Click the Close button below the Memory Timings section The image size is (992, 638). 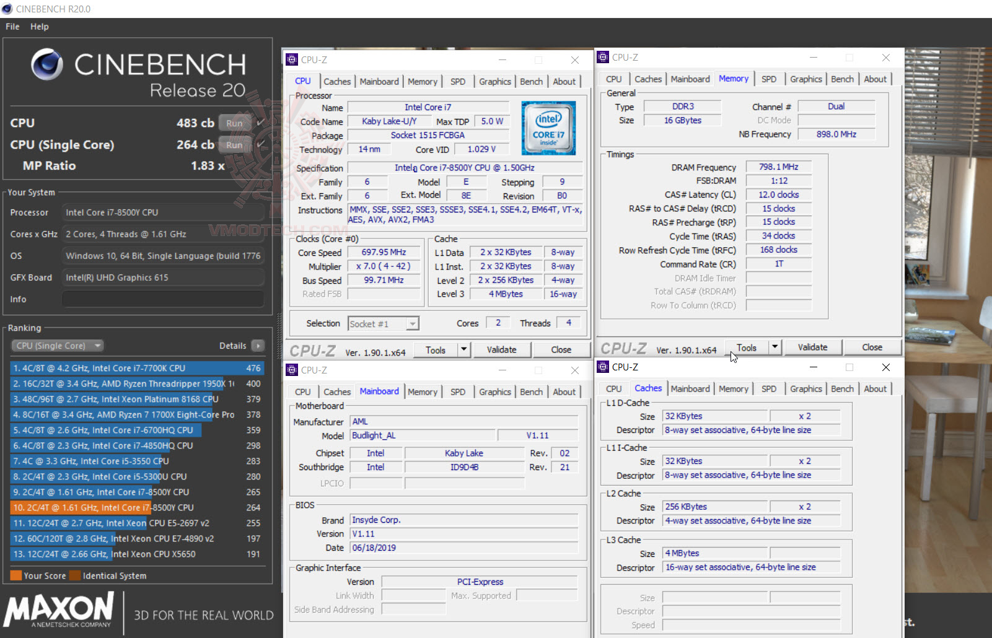[872, 347]
